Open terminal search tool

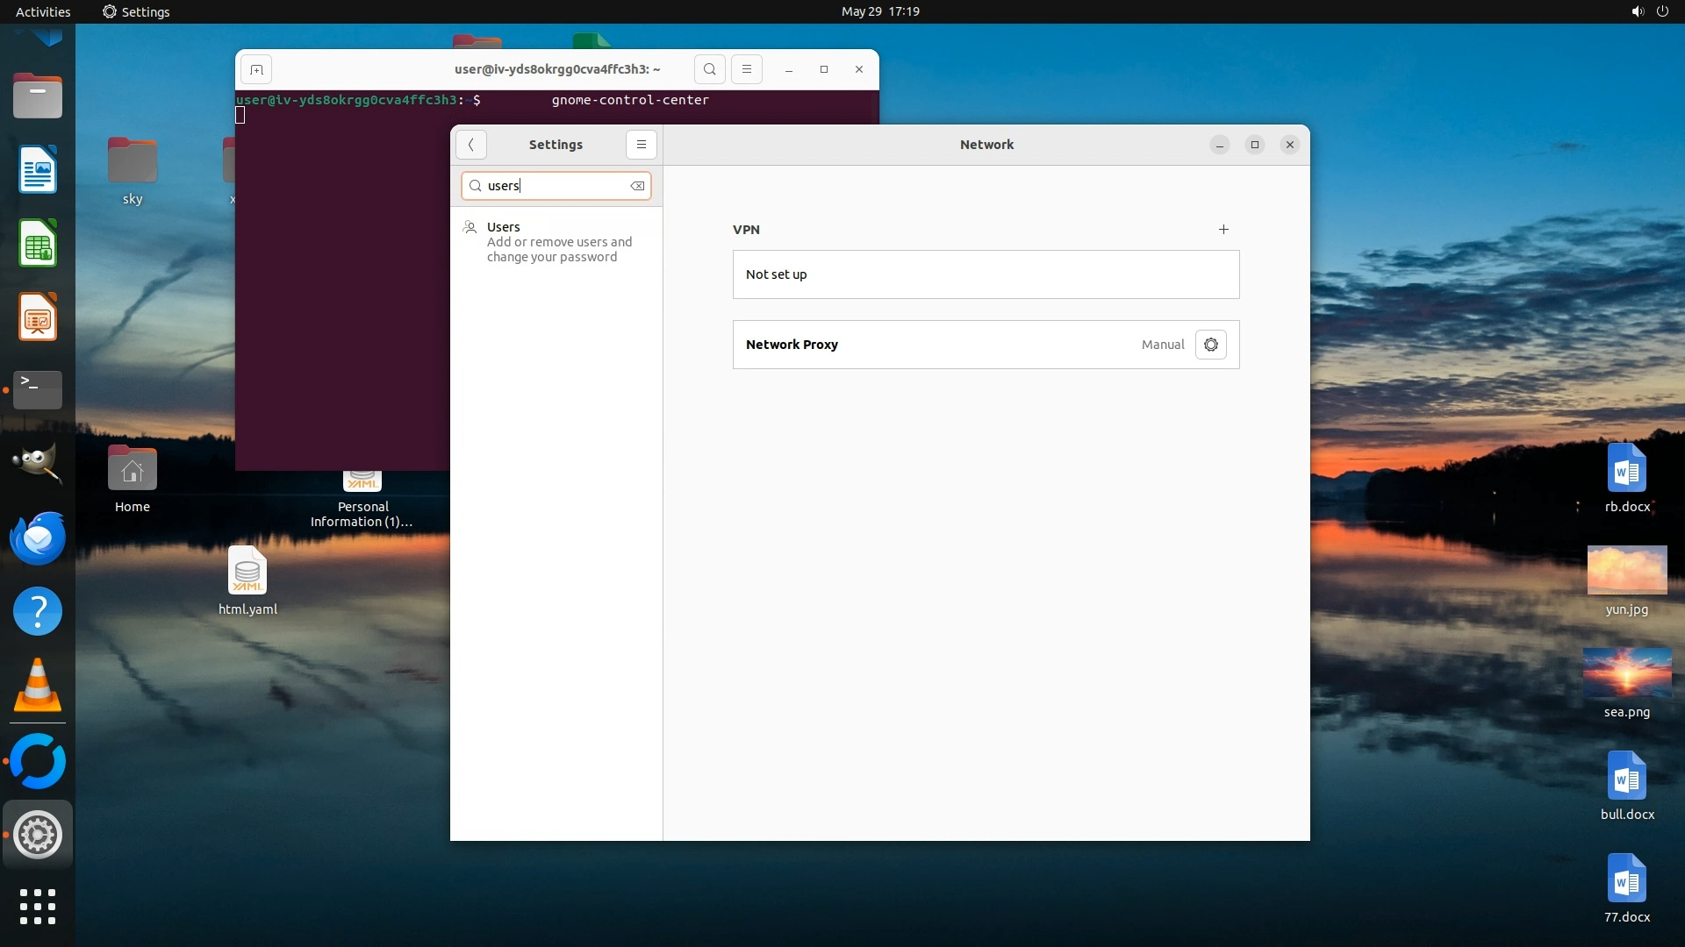pos(709,69)
